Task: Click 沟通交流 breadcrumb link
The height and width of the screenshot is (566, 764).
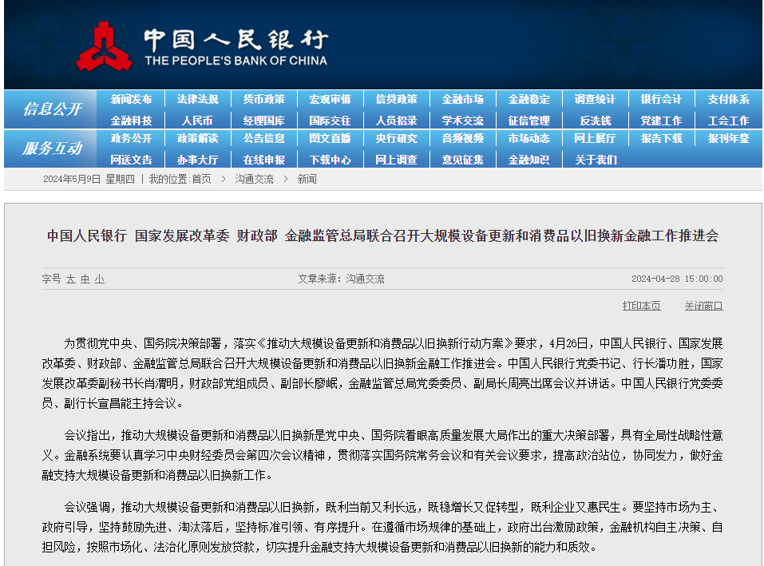Action: (x=255, y=180)
